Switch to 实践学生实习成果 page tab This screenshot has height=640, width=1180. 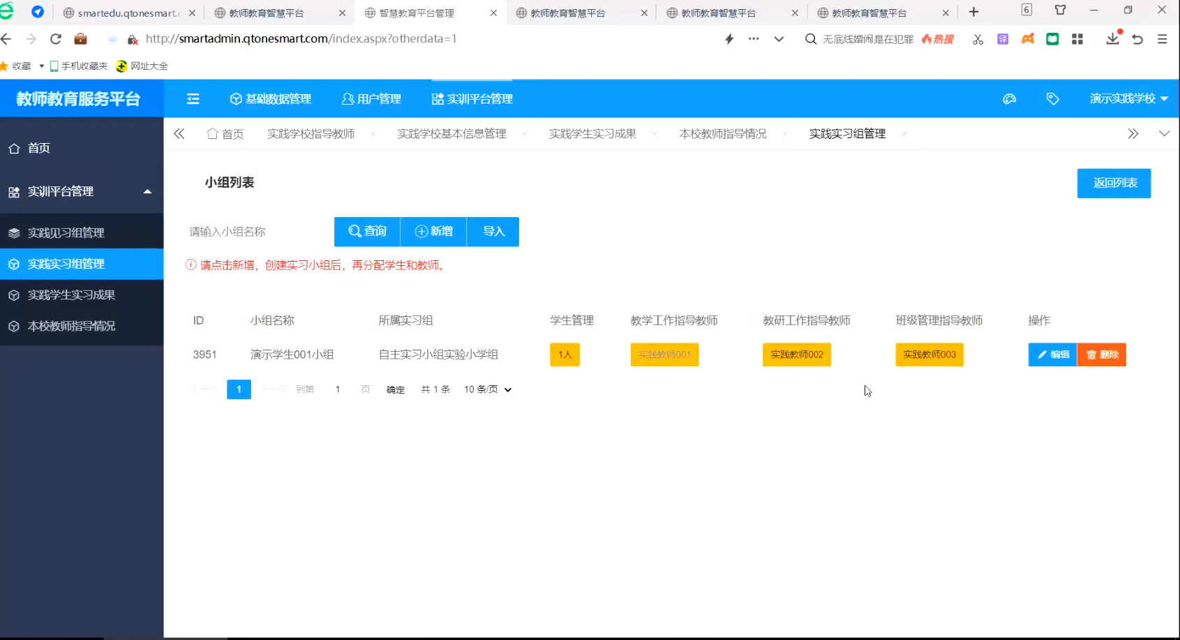pyautogui.click(x=593, y=133)
